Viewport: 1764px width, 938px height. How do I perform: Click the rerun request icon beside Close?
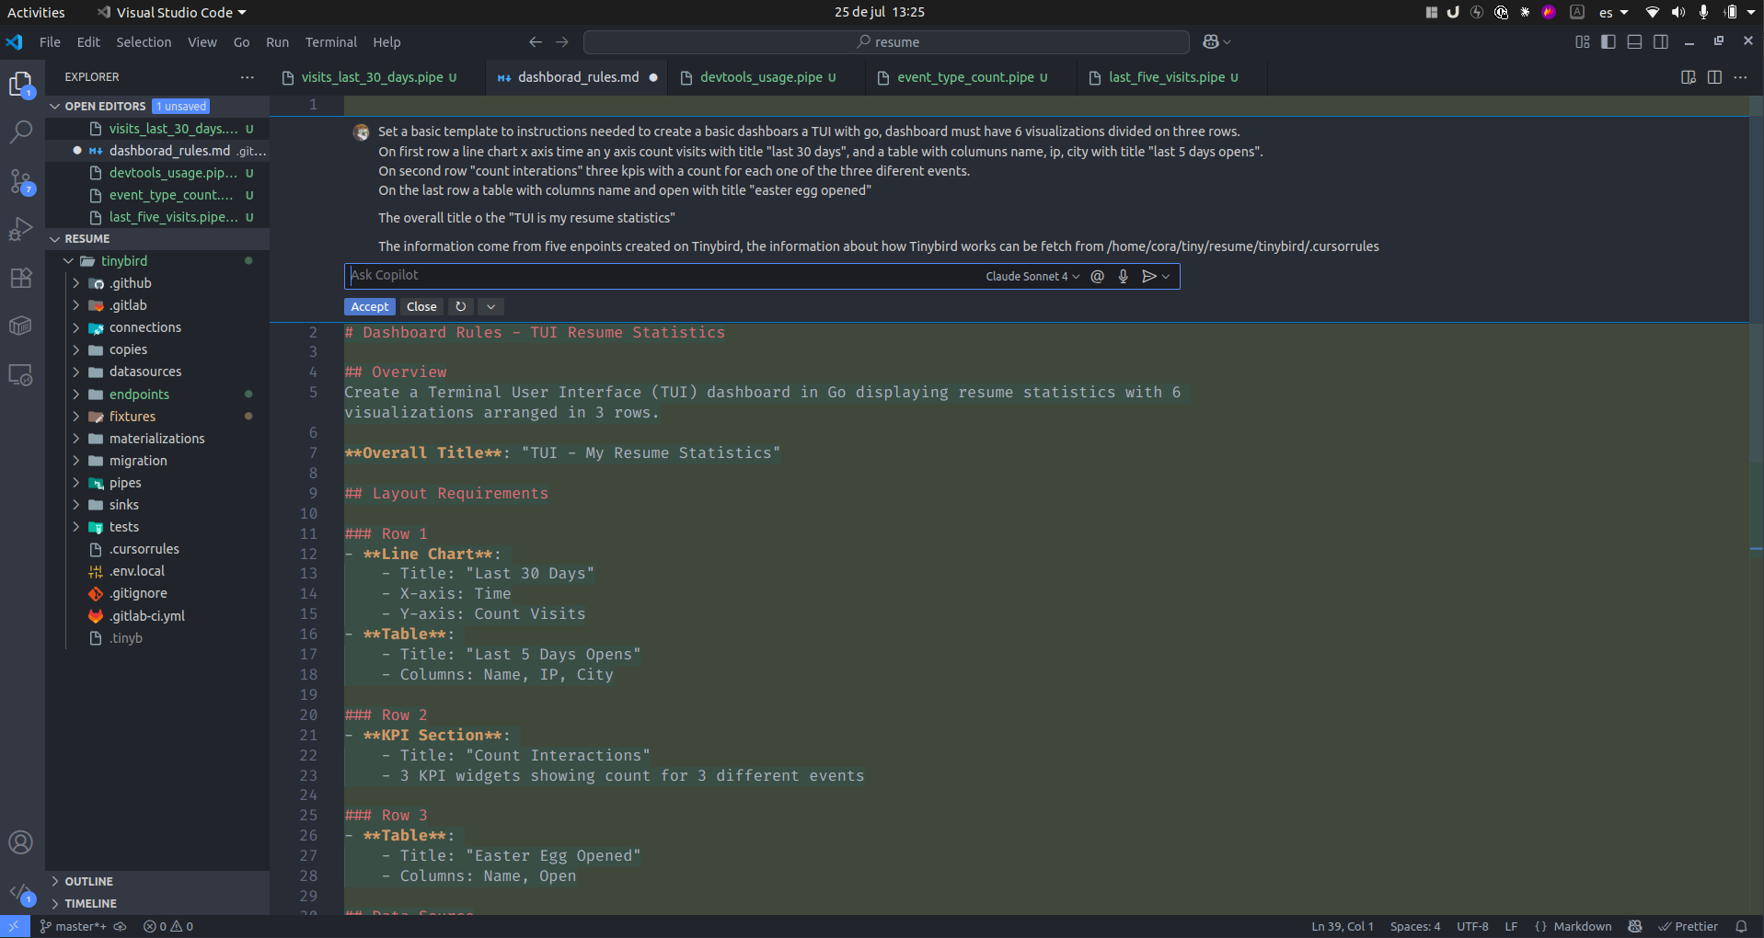pos(461,307)
